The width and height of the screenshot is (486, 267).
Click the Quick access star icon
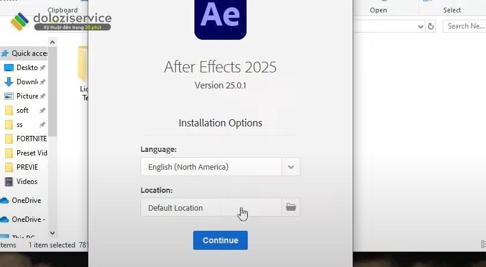point(5,53)
